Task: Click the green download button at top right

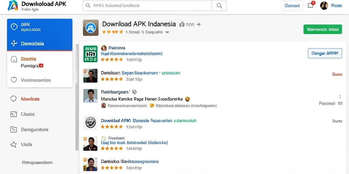Action: point(322,29)
